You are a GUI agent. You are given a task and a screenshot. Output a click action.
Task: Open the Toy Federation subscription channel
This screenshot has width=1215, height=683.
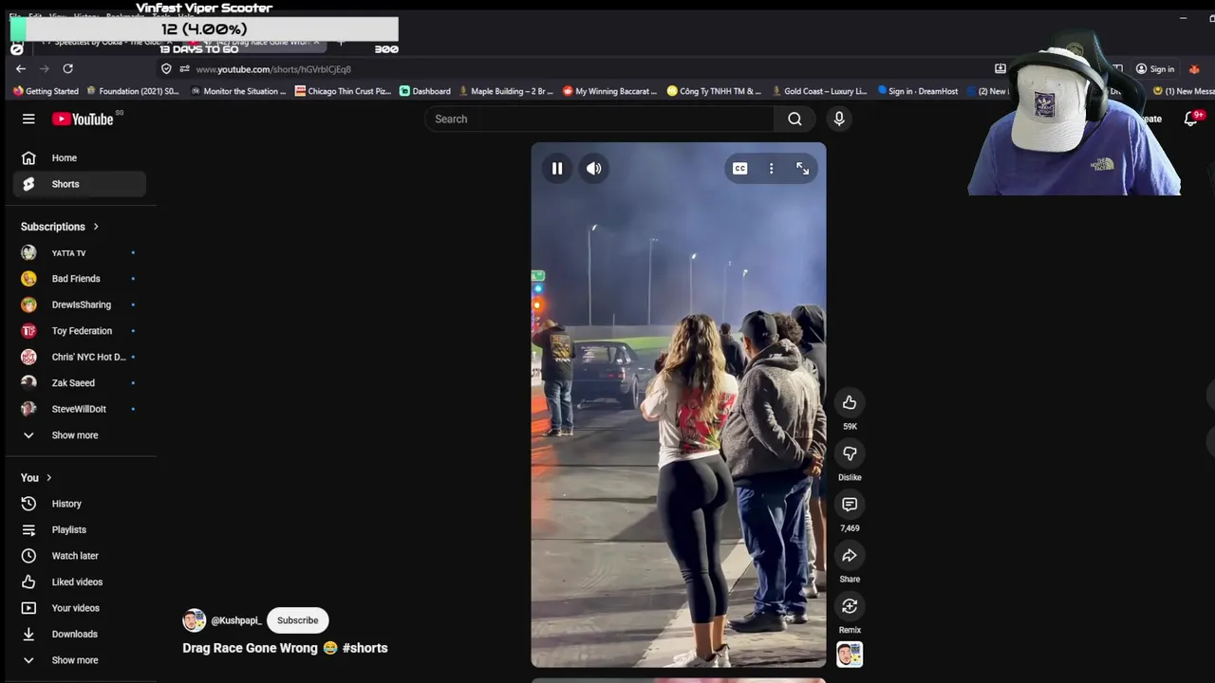point(80,331)
